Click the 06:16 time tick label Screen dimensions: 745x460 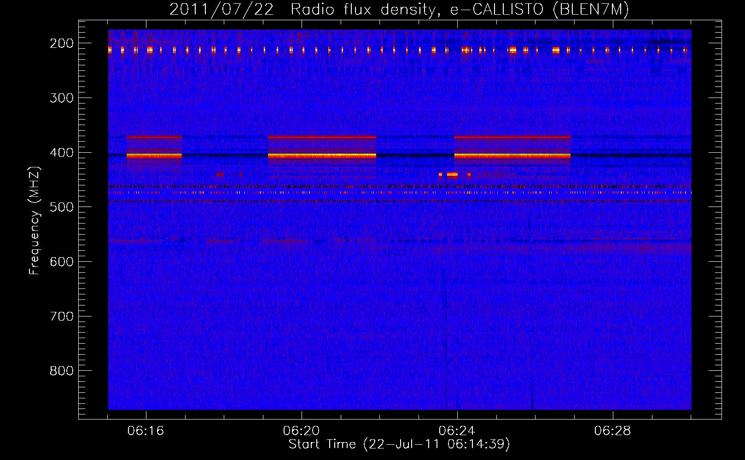point(146,431)
